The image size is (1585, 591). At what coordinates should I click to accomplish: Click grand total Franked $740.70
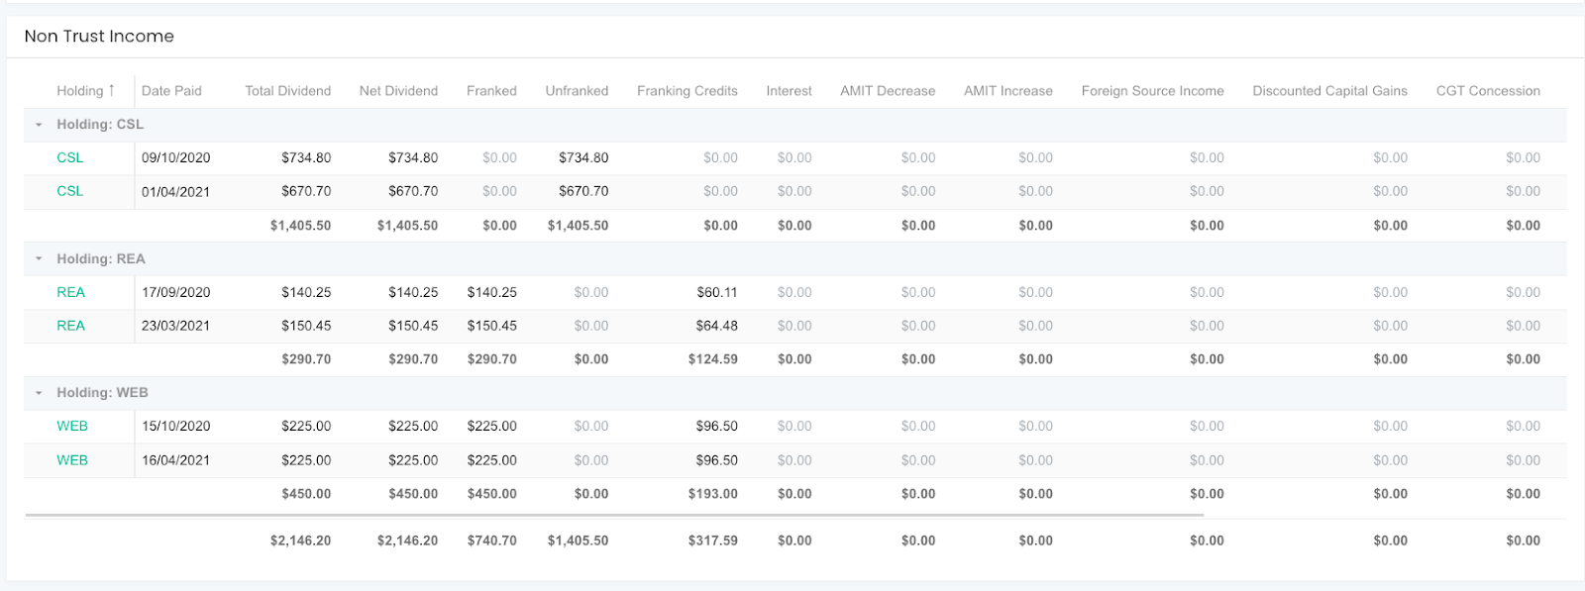pyautogui.click(x=492, y=541)
